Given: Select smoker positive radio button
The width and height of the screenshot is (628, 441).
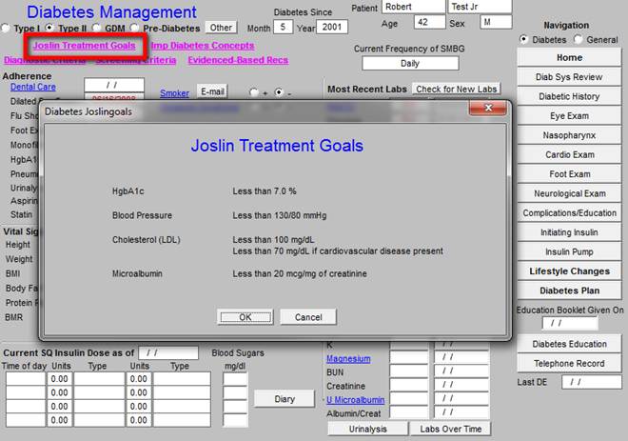Looking at the screenshot, I should pos(253,92).
